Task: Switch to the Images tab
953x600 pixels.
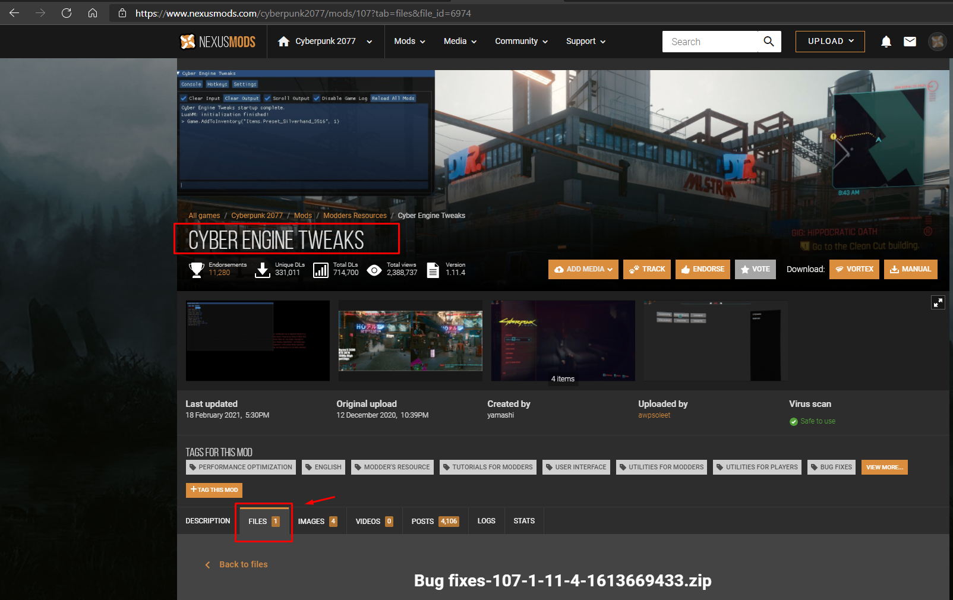Action: [318, 521]
